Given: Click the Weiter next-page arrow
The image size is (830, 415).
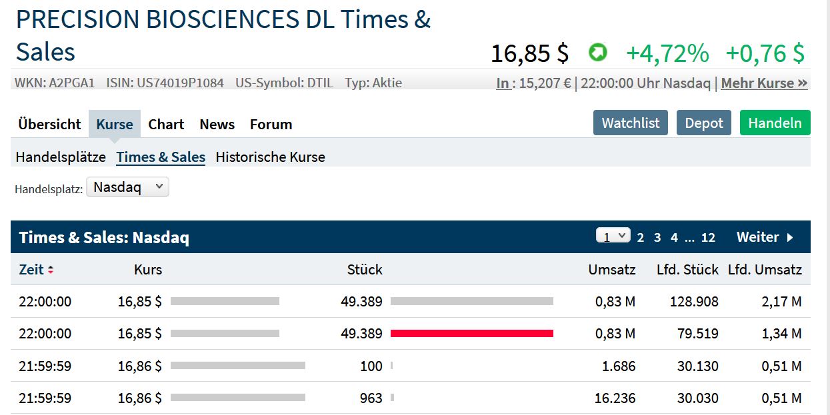Looking at the screenshot, I should coord(790,237).
